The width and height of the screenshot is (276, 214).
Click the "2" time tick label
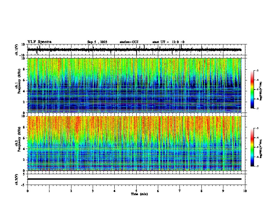pos(71,191)
